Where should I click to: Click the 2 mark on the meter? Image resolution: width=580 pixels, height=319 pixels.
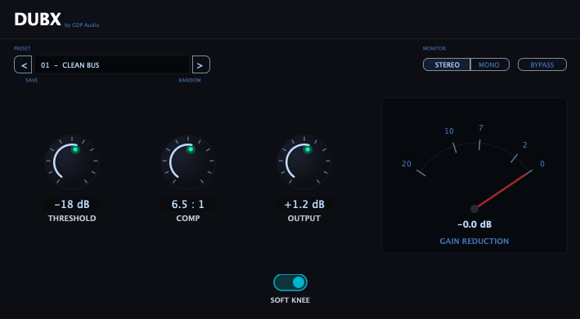[525, 145]
